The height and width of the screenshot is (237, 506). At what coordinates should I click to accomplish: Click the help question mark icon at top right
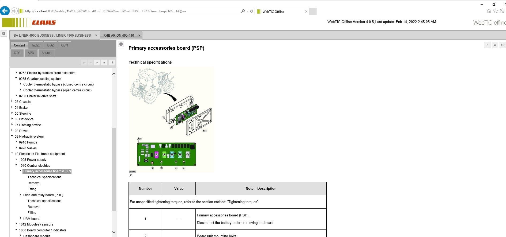pos(487,45)
